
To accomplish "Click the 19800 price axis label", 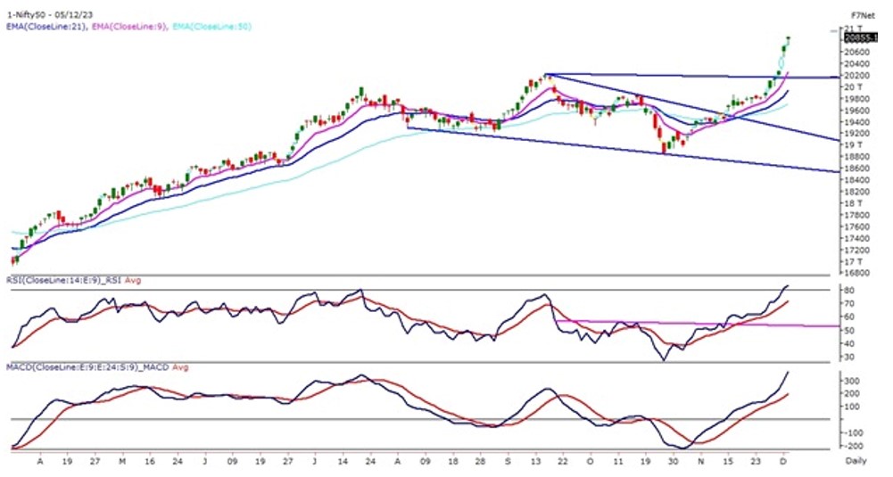I will coord(857,98).
